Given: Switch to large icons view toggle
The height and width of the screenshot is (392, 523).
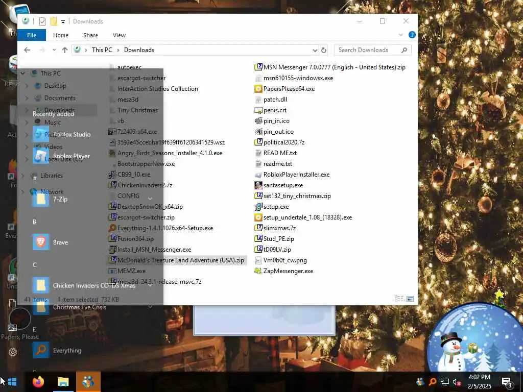Looking at the screenshot, I should (x=410, y=299).
